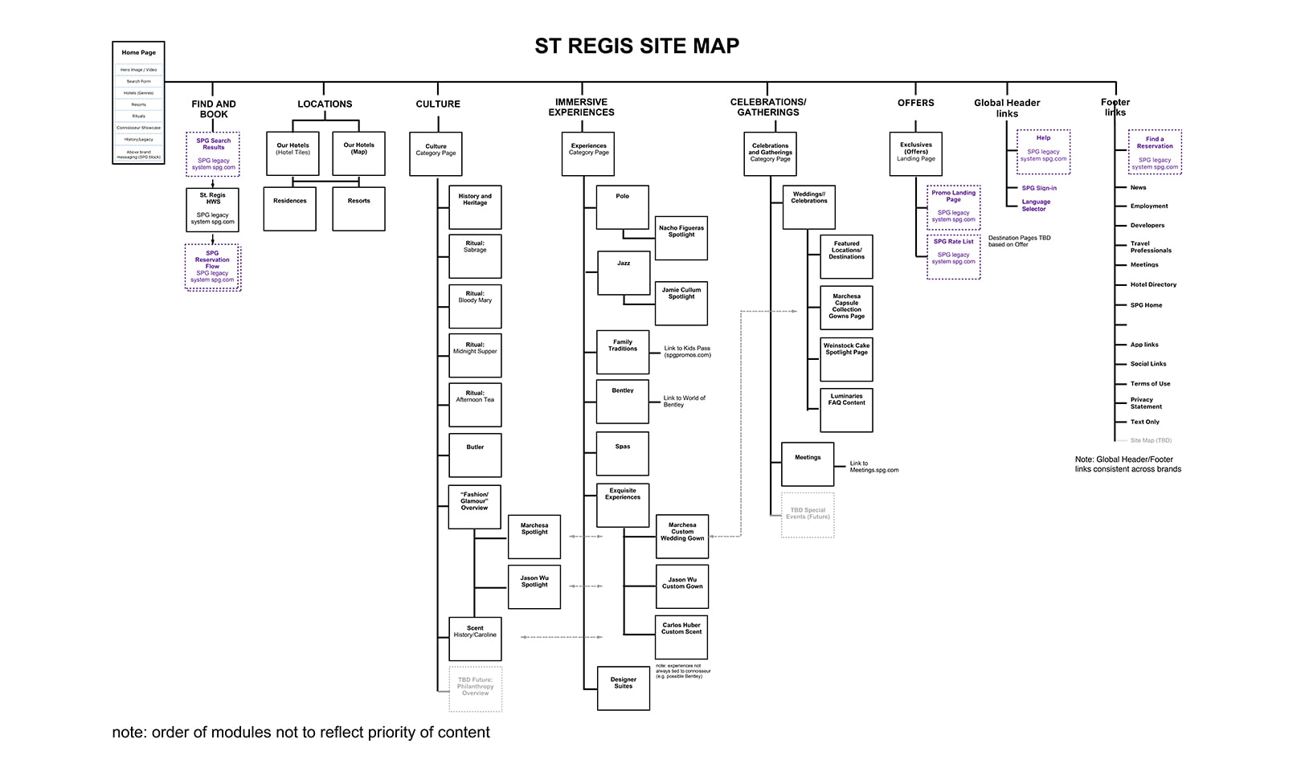Viewport: 1309px width, 780px height.
Task: Click the SPG Sign-in link
Action: tap(1039, 188)
